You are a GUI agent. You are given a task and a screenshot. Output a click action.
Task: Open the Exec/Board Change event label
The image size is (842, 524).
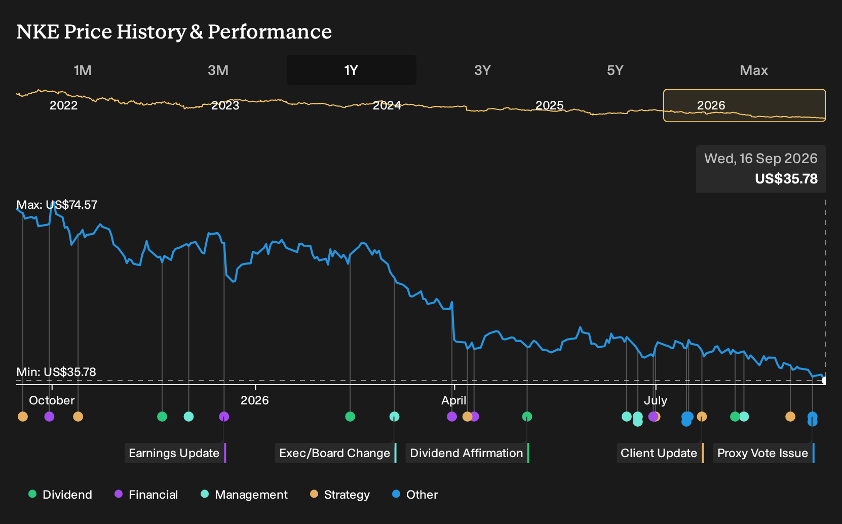(336, 453)
